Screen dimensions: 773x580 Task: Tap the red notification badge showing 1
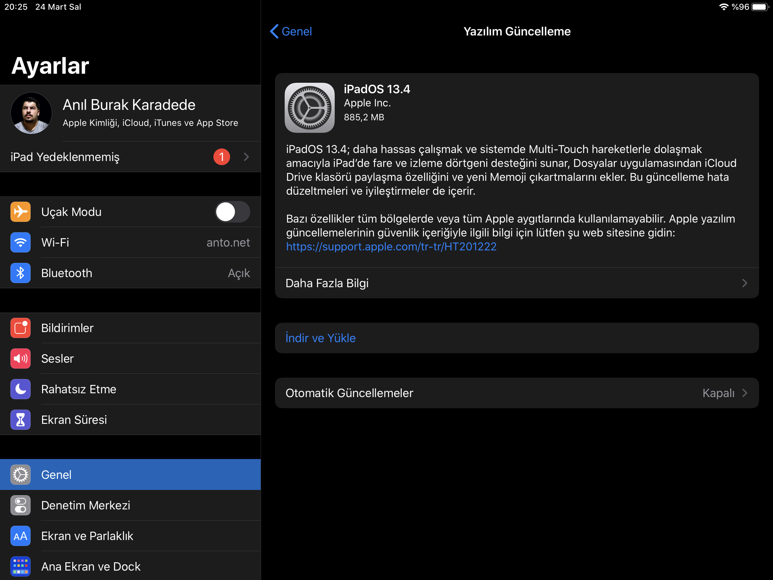pyautogui.click(x=221, y=156)
